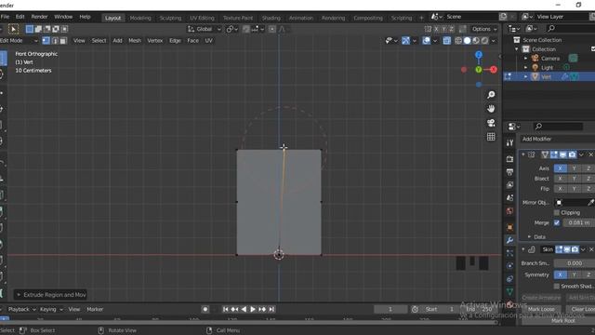Viewport: 595px width, 335px height.
Task: Click the Mark Root button
Action: tap(563, 321)
